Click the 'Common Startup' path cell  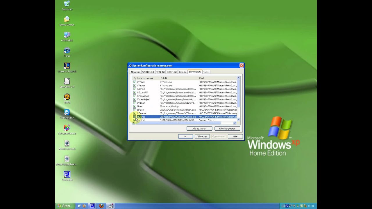(207, 120)
